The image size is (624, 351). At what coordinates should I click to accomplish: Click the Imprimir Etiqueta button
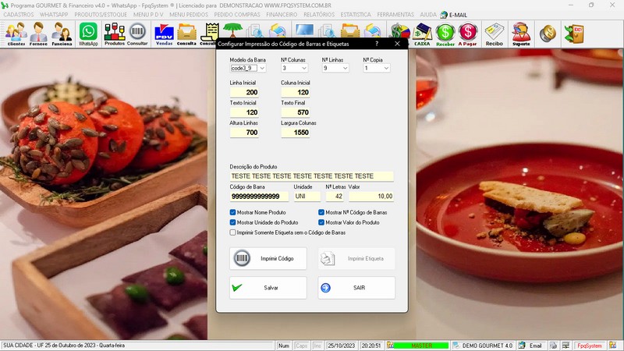click(x=356, y=259)
